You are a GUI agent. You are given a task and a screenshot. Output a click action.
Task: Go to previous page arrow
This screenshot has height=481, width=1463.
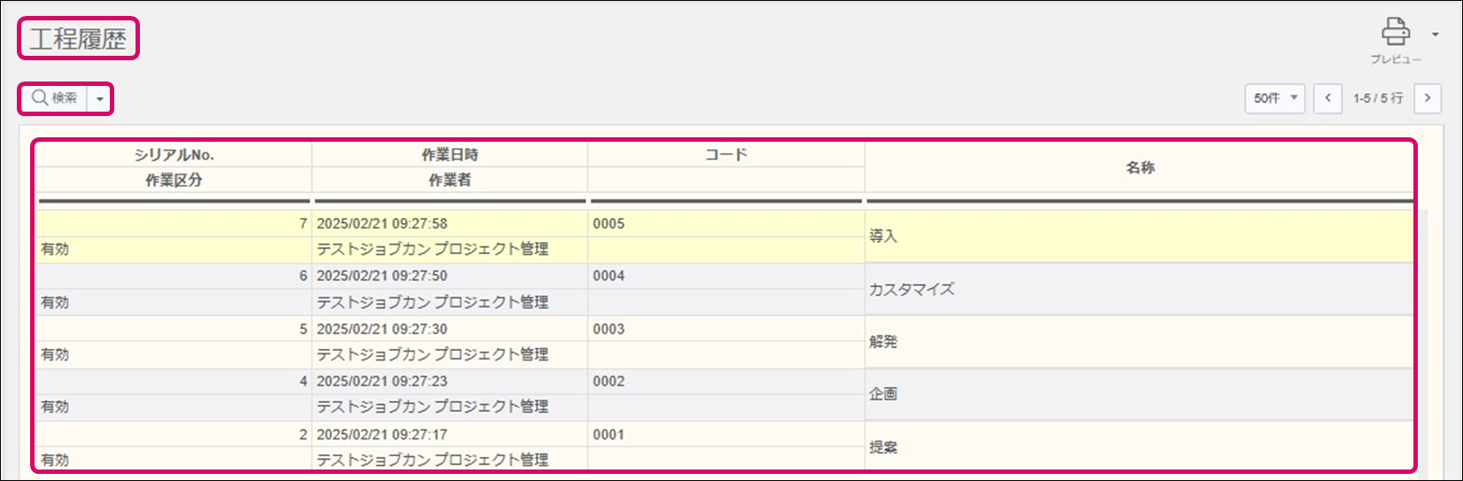click(1328, 98)
